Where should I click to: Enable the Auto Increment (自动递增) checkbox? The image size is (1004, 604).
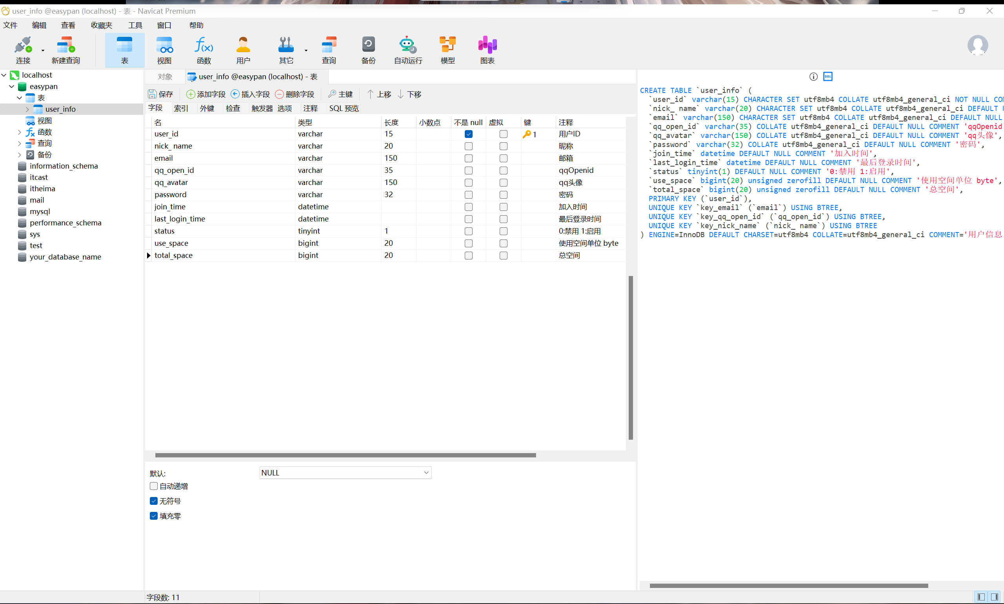tap(153, 486)
